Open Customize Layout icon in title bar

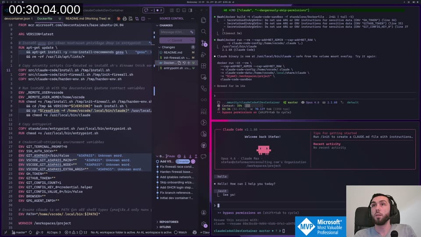(172, 10)
